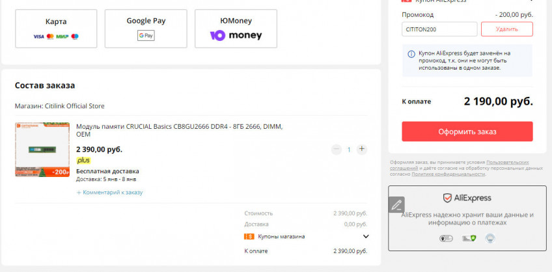Add Комментарий к заказу
This screenshot has height=272, width=552.
109,193
